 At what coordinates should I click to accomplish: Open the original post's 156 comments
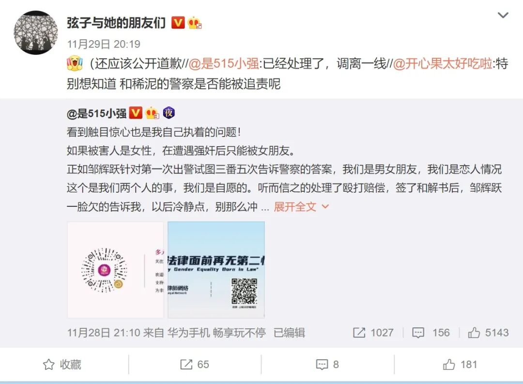431,333
